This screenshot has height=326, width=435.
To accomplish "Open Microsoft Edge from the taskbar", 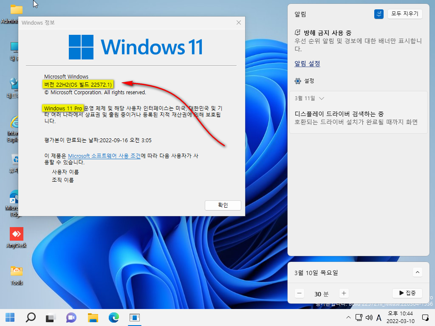I will 114,318.
